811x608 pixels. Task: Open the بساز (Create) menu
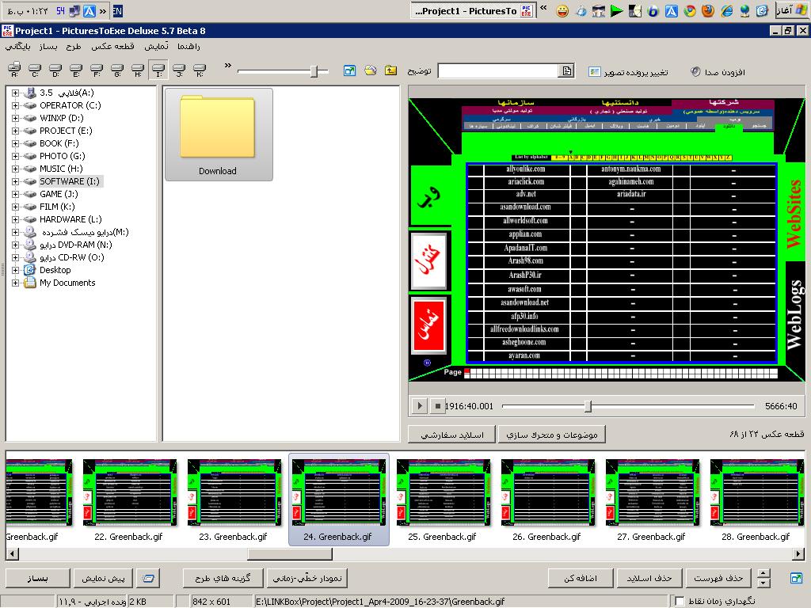point(48,47)
